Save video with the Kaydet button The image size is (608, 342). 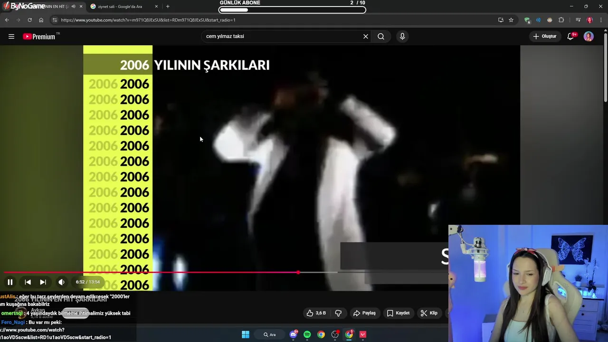pyautogui.click(x=398, y=313)
